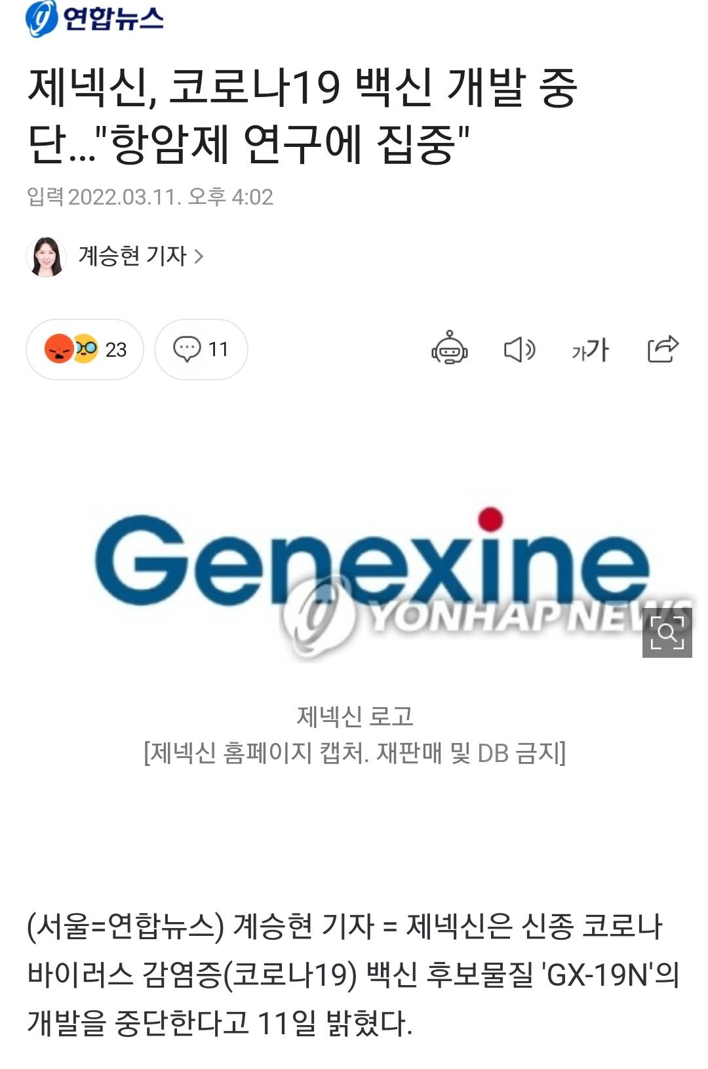Open reporter 계승현 profile photo
The height and width of the screenshot is (1069, 708).
pyautogui.click(x=46, y=256)
